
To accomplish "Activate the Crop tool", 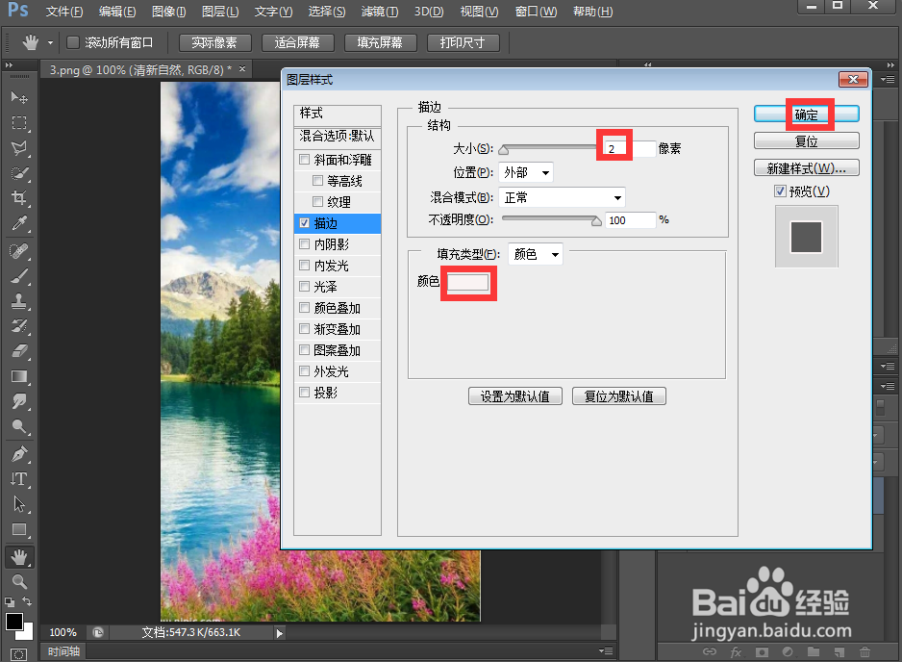I will point(19,194).
